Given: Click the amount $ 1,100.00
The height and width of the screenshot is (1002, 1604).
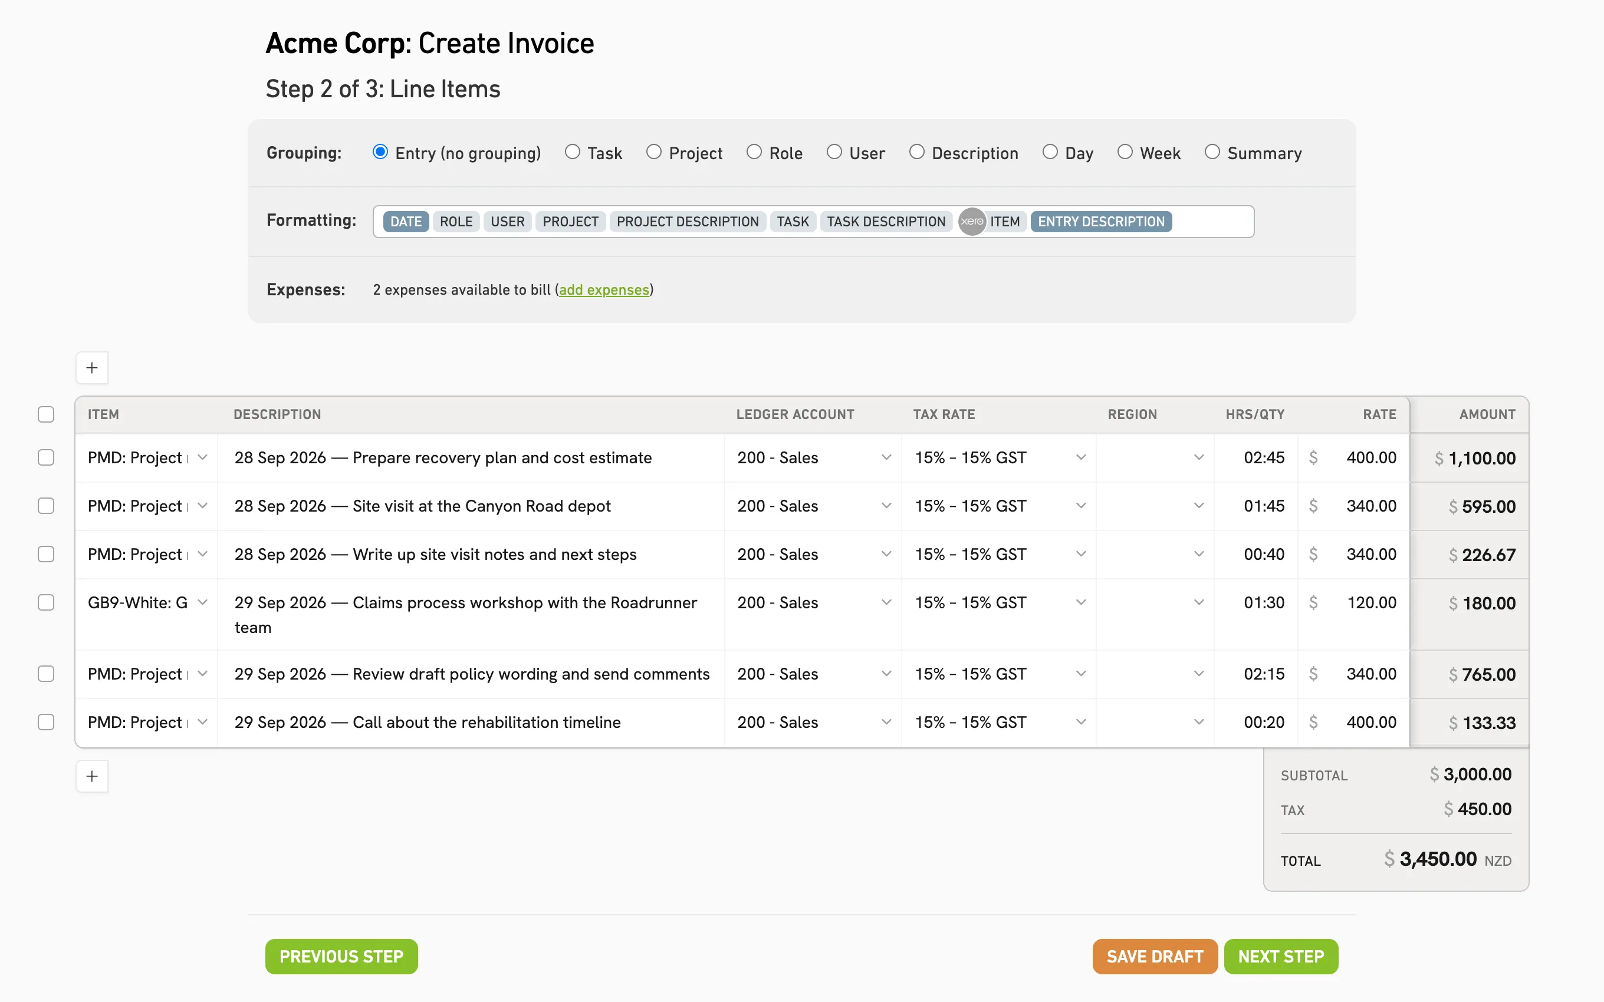Looking at the screenshot, I should (x=1475, y=459).
